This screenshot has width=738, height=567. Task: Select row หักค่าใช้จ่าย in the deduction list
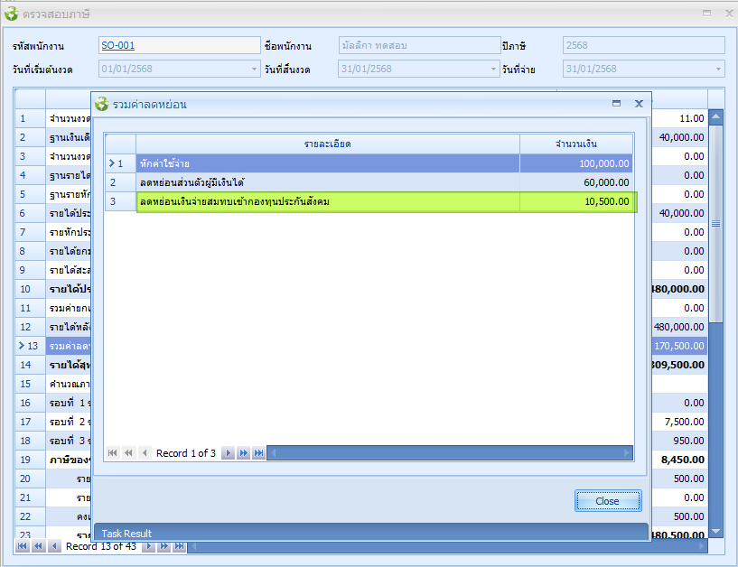[327, 163]
